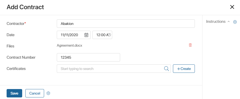The image size is (240, 99).
Task: Click the Certificates search input field
Action: tap(114, 69)
